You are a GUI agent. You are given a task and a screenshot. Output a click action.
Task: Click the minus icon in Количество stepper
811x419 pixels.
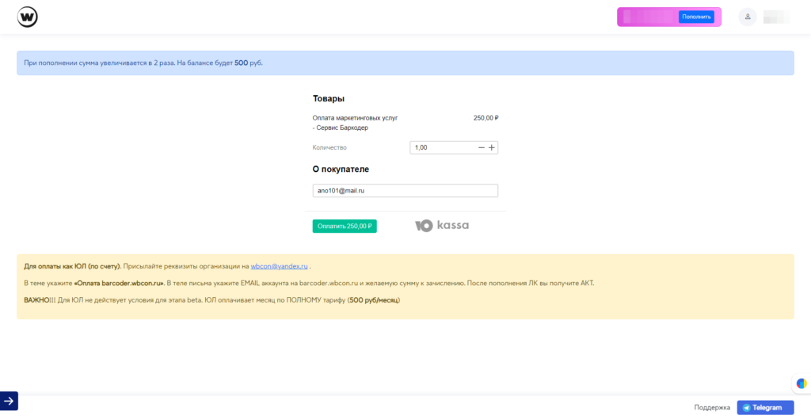pos(481,148)
